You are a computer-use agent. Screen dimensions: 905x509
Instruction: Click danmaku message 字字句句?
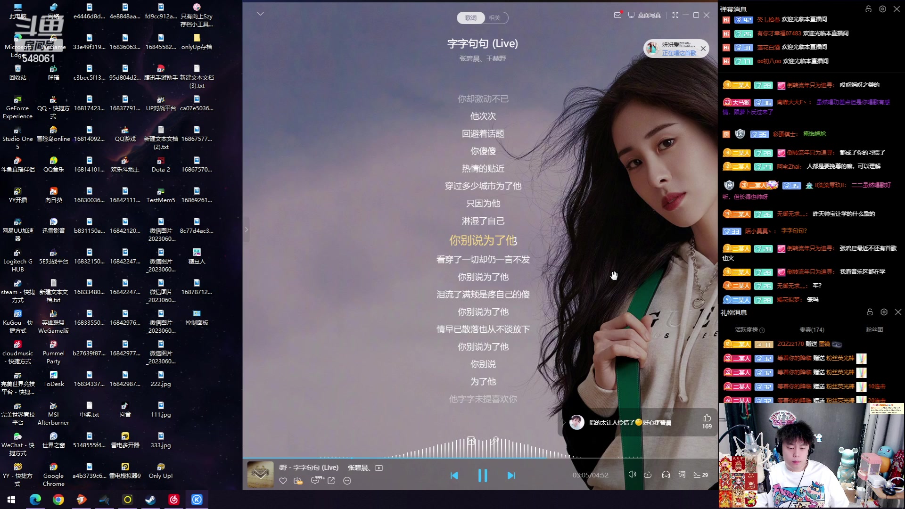pos(794,231)
